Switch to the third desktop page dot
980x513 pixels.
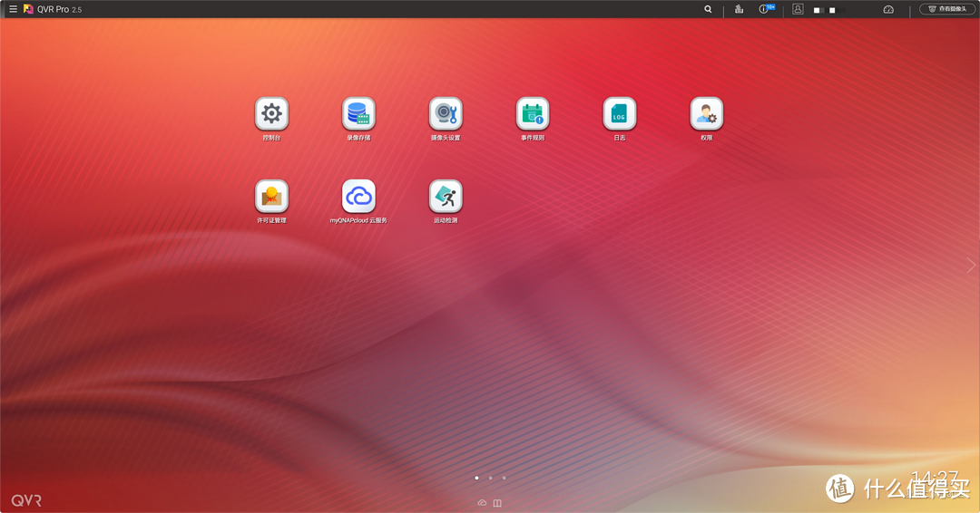[504, 478]
